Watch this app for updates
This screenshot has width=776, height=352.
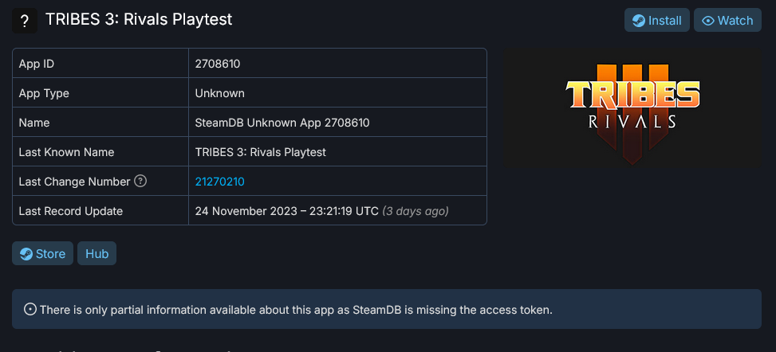click(727, 21)
